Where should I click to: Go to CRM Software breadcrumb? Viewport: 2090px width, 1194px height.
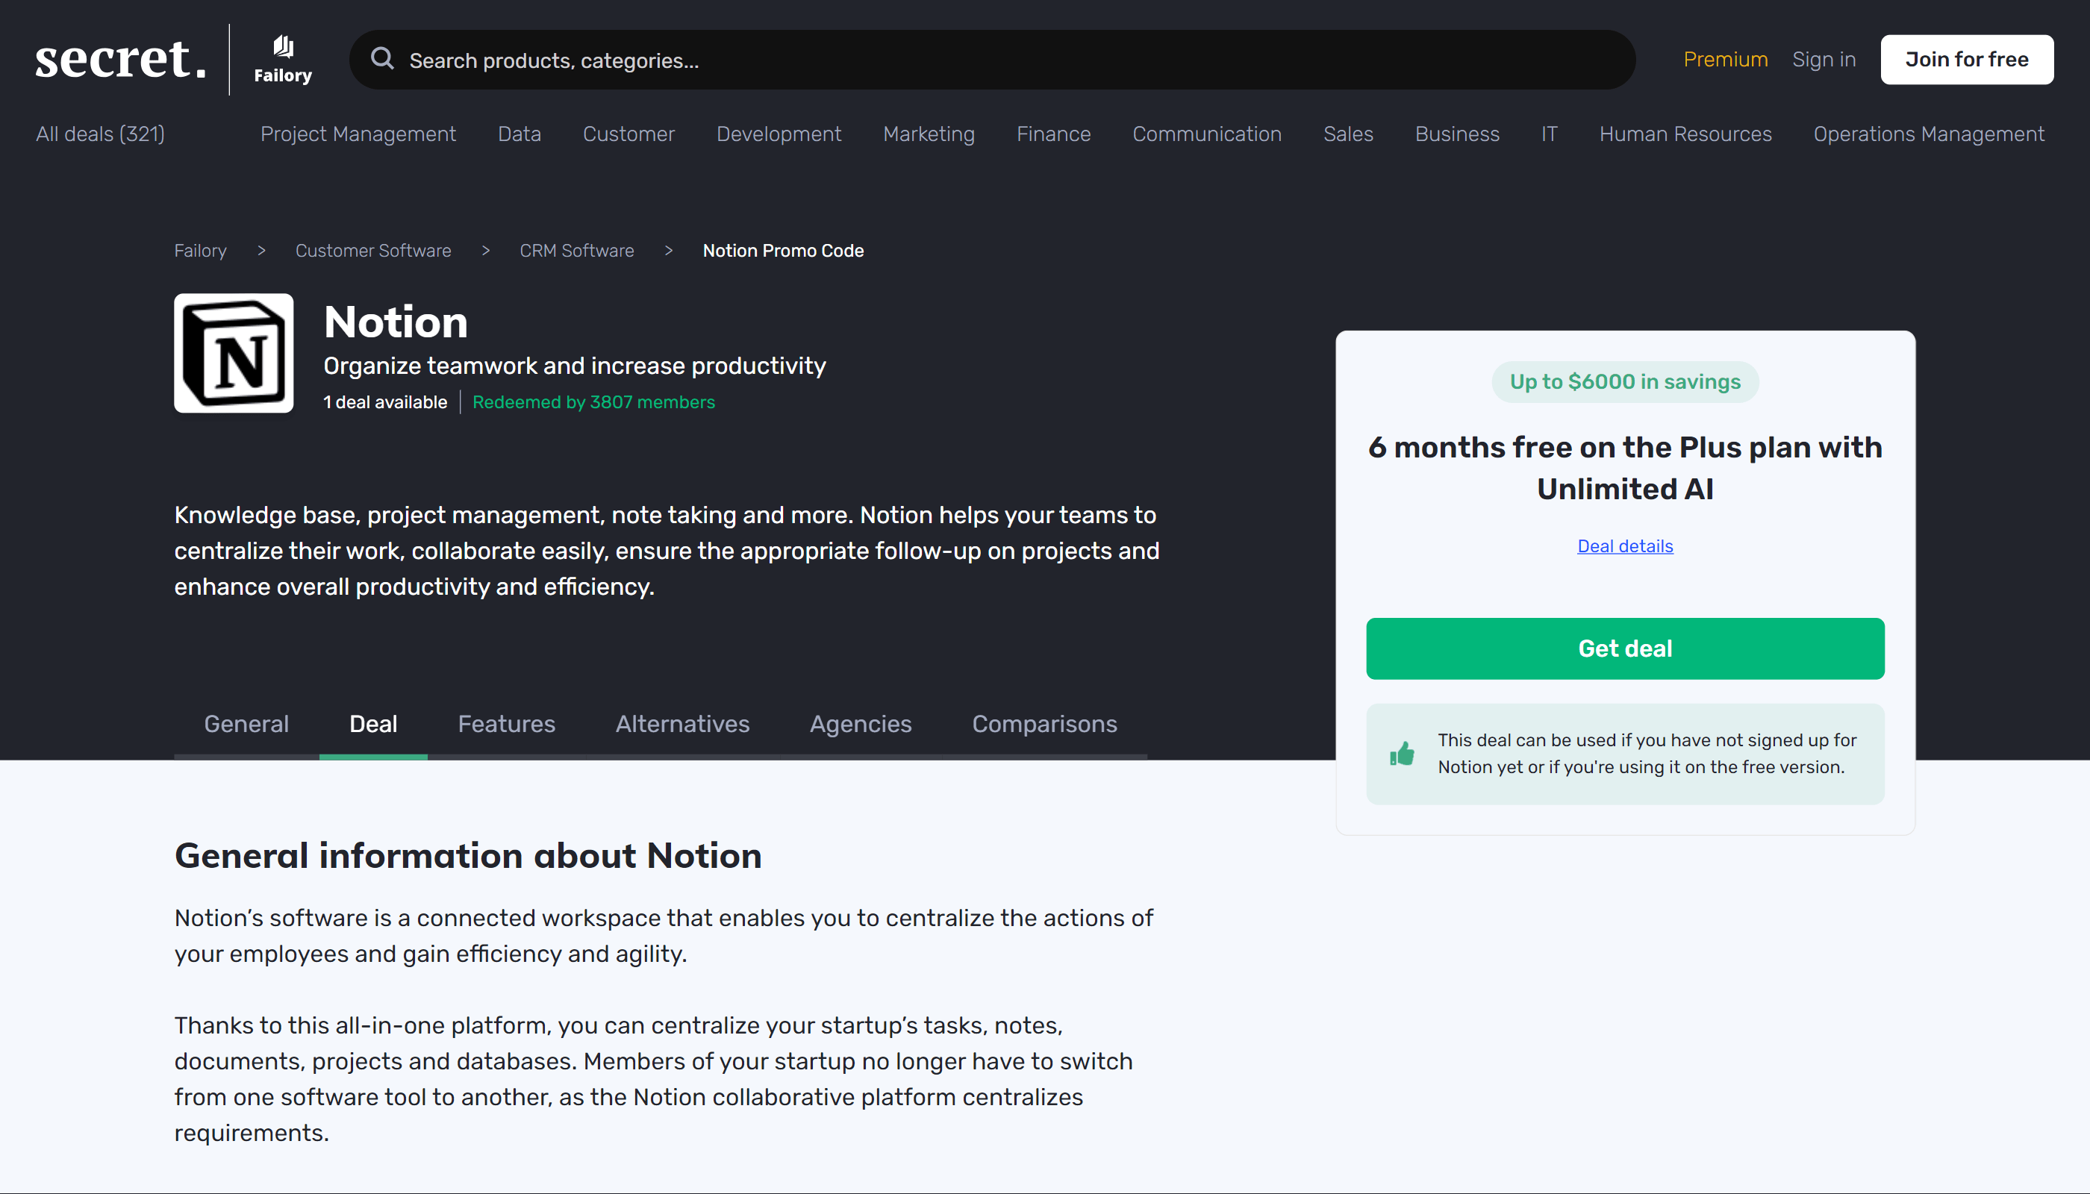tap(577, 250)
